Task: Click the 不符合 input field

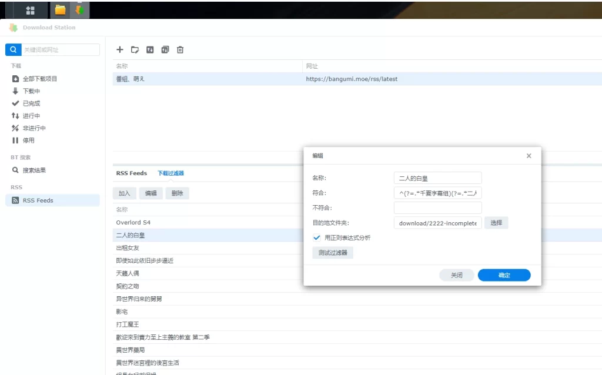Action: pyautogui.click(x=437, y=207)
